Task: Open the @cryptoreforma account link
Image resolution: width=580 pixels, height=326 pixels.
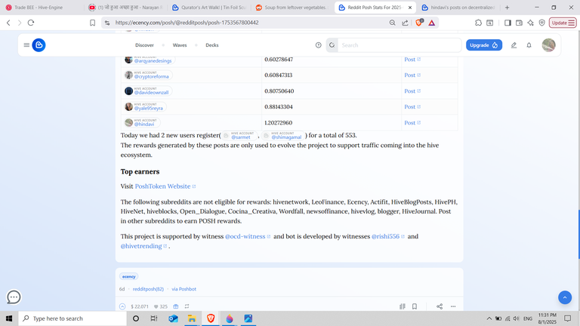Action: coord(148,75)
